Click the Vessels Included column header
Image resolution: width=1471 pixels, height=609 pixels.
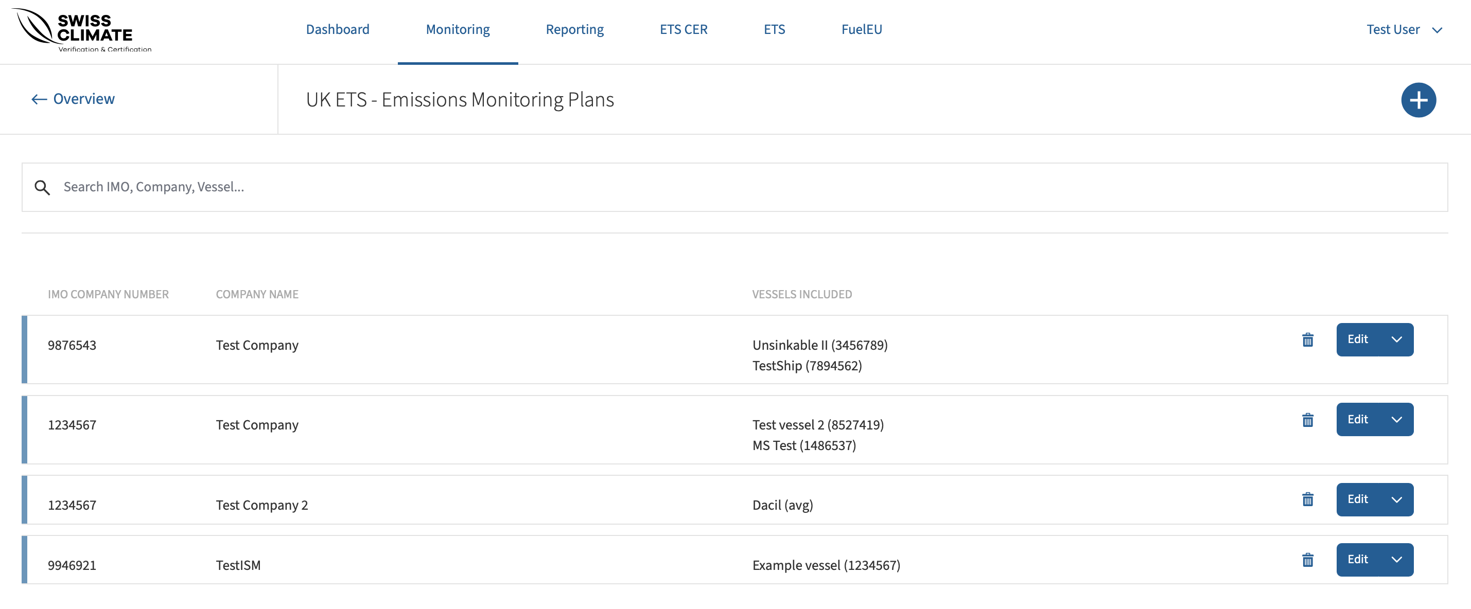802,295
